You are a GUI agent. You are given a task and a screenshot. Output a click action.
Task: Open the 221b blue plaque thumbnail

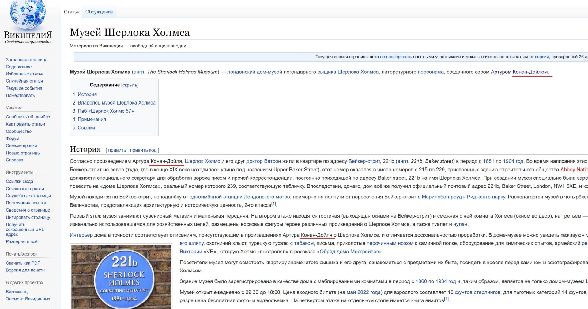tap(122, 277)
